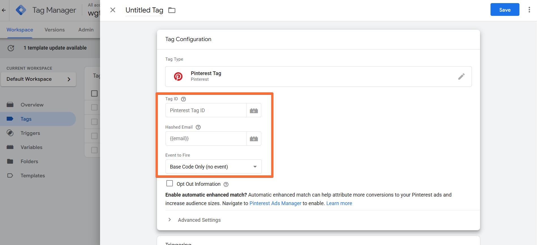Switch to the Admin tab
Viewport: 537px width, 245px height.
[86, 30]
